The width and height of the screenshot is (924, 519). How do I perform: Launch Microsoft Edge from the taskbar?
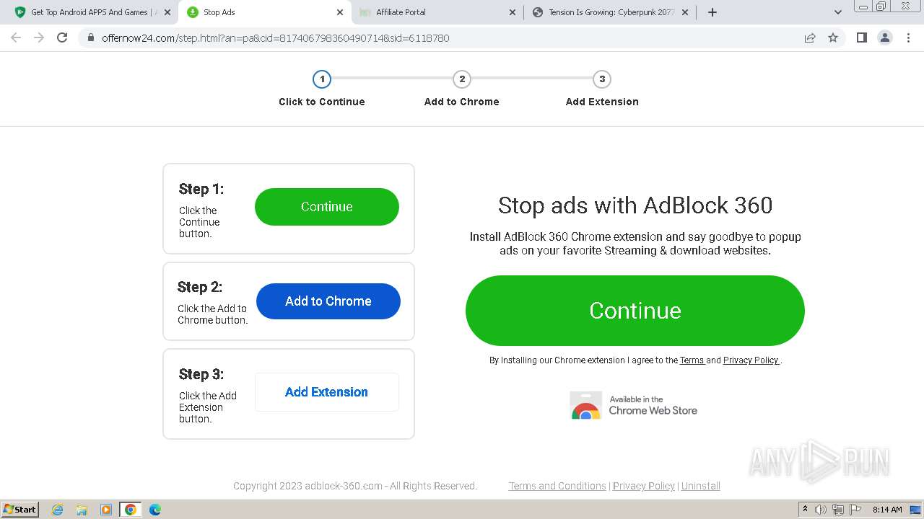point(154,510)
